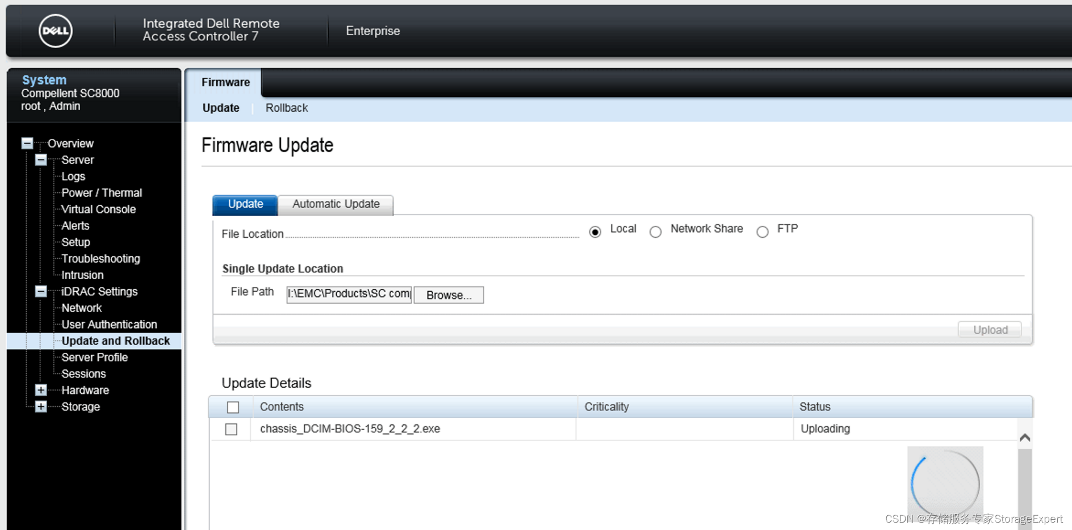Click the Compellent SC8000 label
This screenshot has height=530, width=1072.
(70, 93)
